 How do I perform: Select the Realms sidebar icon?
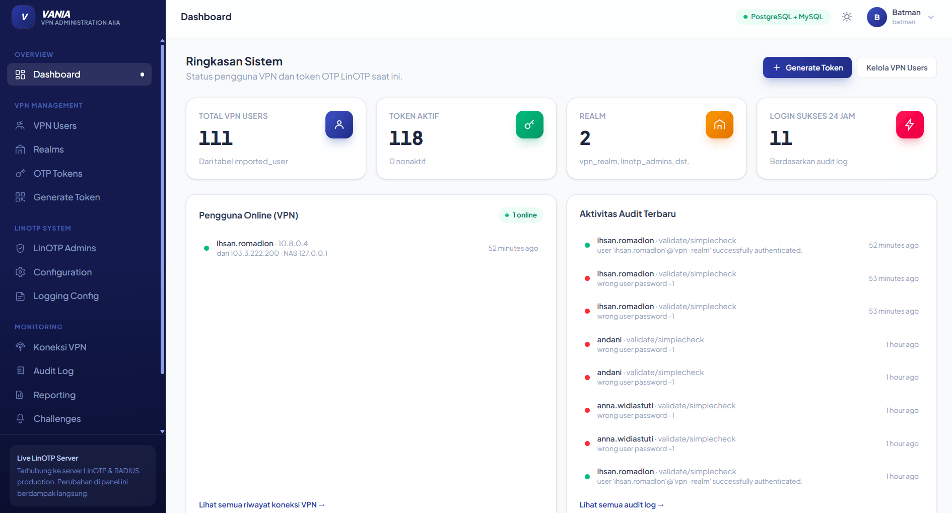(20, 150)
